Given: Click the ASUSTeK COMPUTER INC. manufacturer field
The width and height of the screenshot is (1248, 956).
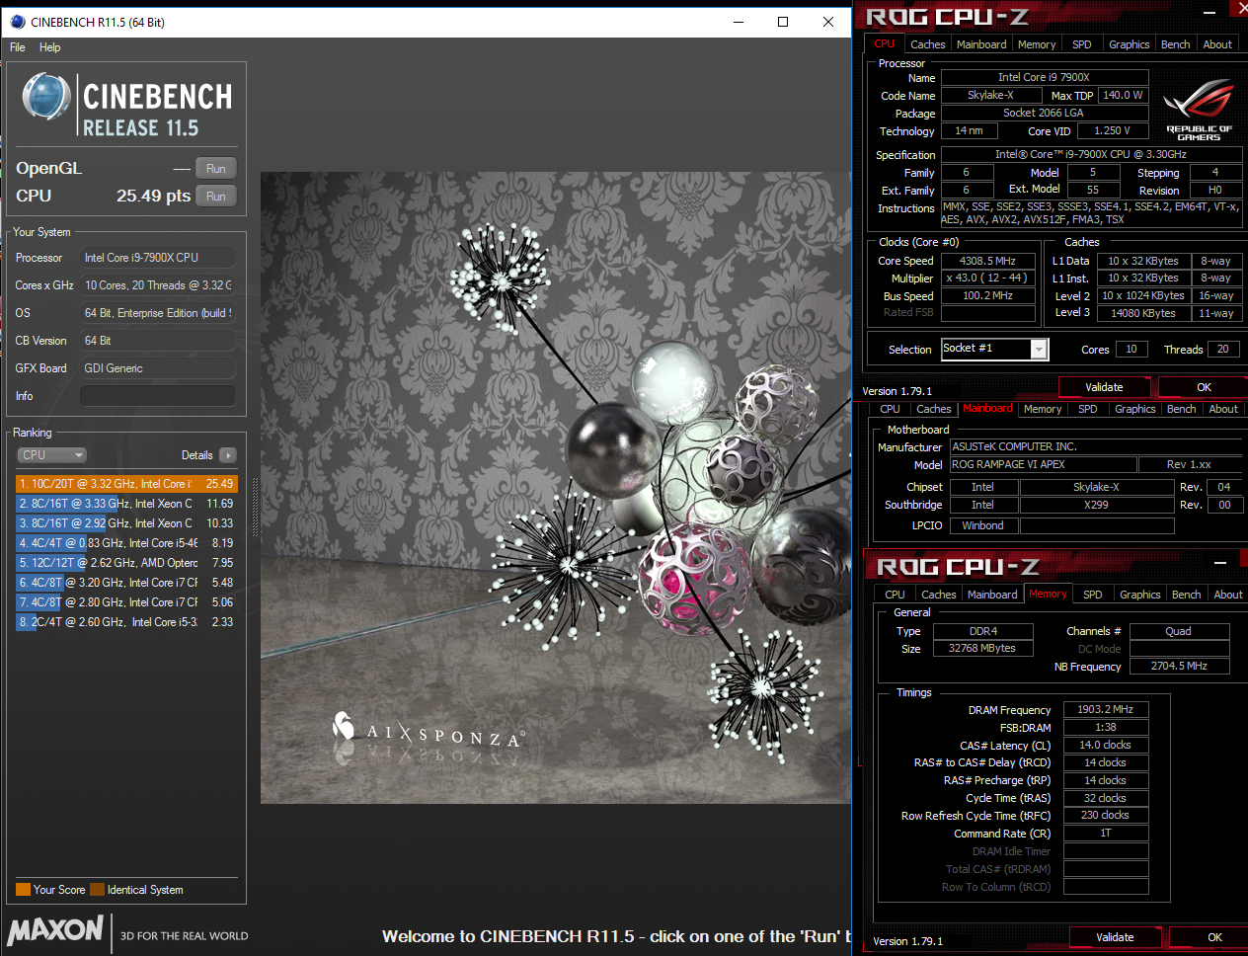Looking at the screenshot, I should coord(1096,446).
